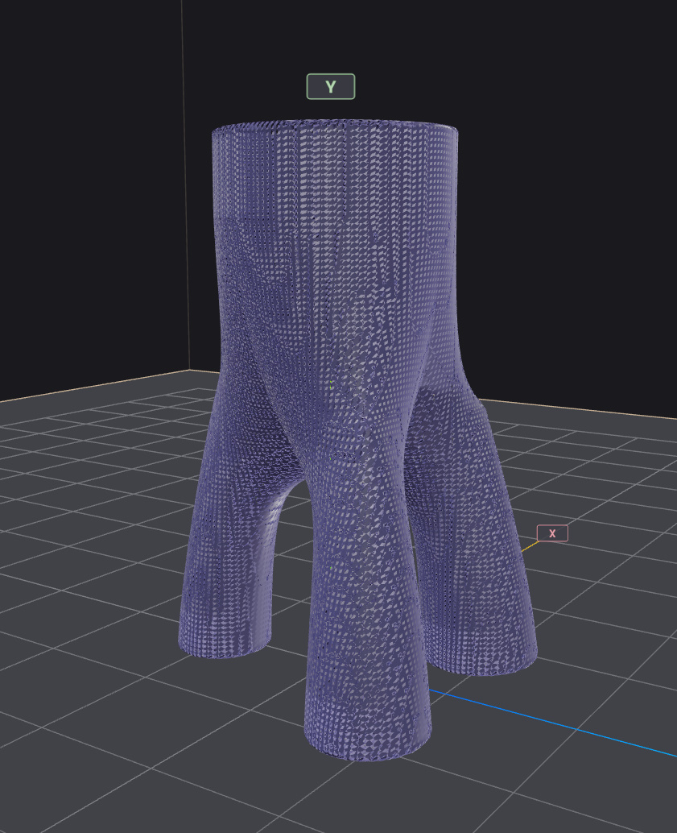Screen dimensions: 677x833
Task: Click the pink X axis label
Action: click(x=552, y=533)
